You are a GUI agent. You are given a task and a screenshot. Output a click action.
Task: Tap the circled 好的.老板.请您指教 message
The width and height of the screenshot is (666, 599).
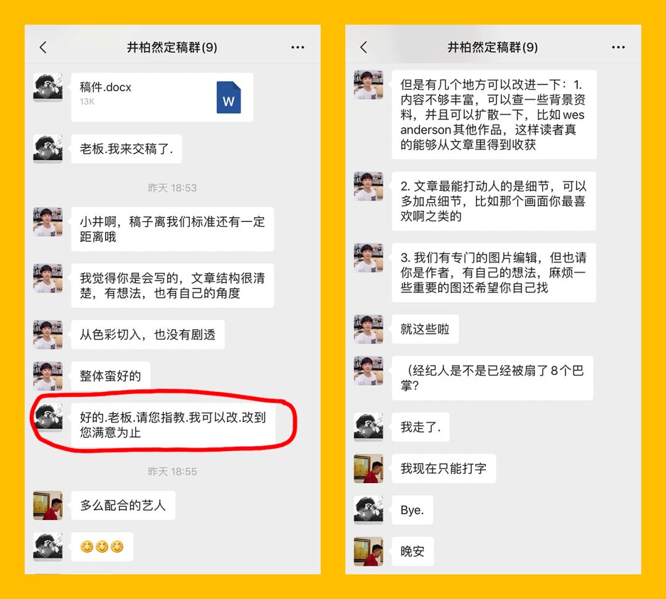coord(173,425)
